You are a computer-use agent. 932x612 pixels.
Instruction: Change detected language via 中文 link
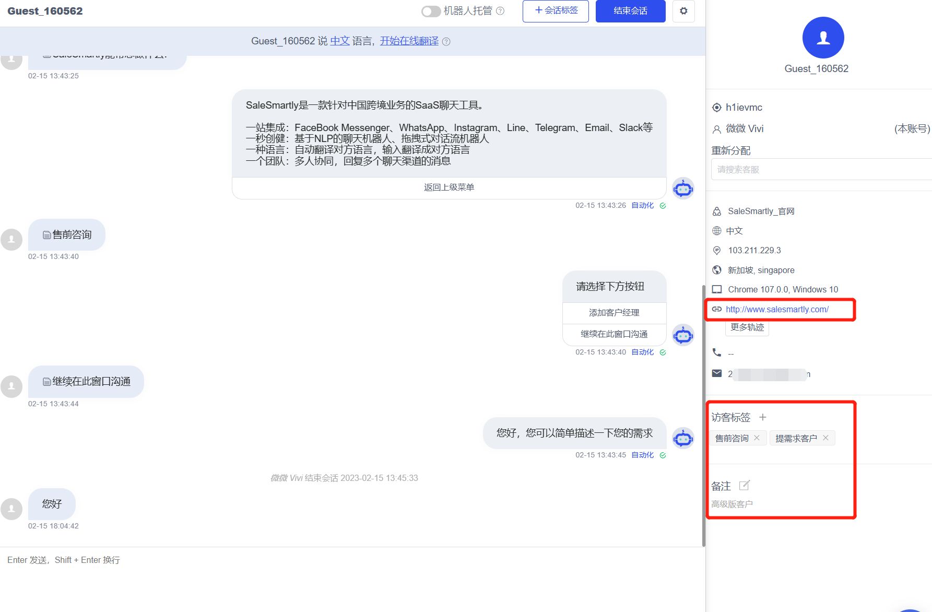340,41
